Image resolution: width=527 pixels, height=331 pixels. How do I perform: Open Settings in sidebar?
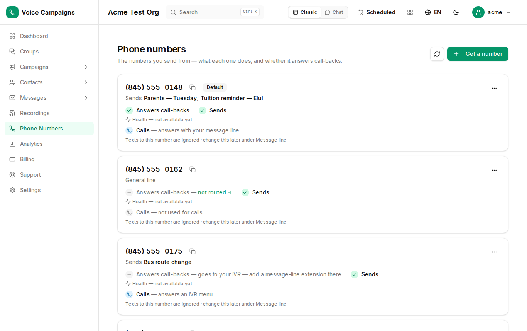(49, 190)
